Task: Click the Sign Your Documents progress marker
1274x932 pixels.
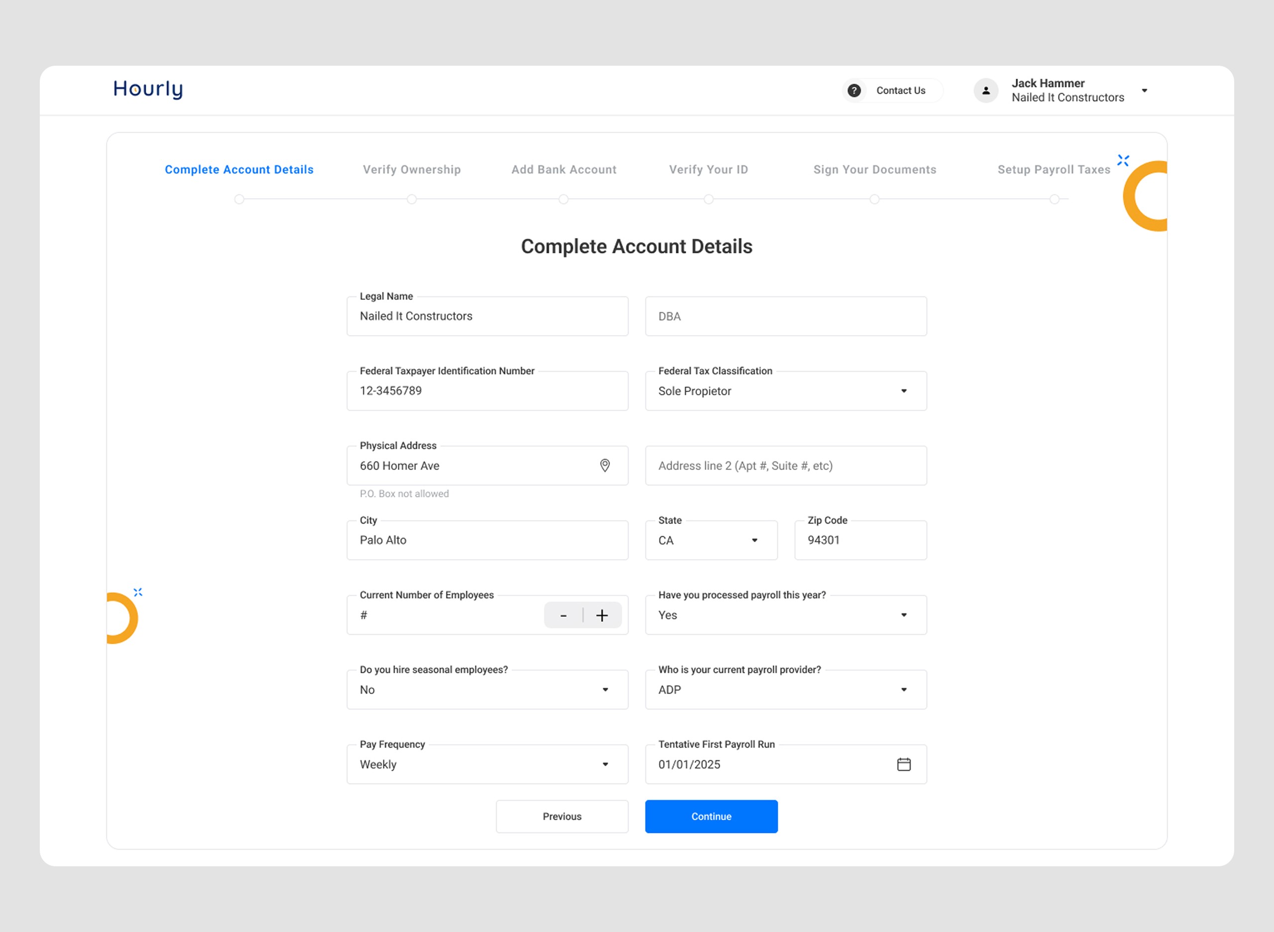Action: point(874,199)
